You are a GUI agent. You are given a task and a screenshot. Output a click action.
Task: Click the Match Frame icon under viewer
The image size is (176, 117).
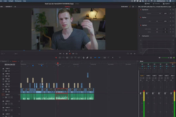pos(128,54)
